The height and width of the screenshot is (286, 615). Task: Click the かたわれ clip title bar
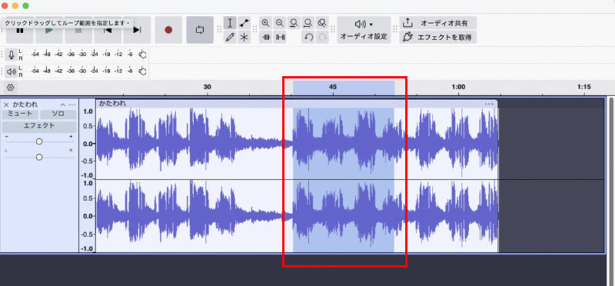[296, 104]
